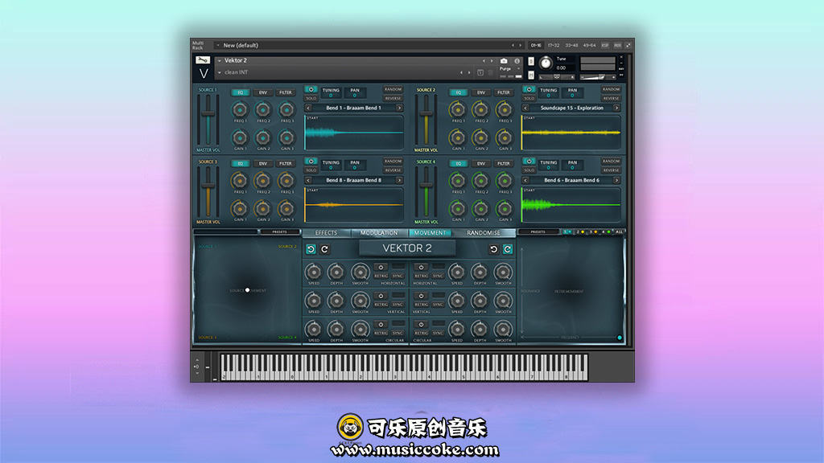Click the left redo arrow beside VEKTOR 2
Viewport: 824px width, 463px height.
pyautogui.click(x=325, y=249)
